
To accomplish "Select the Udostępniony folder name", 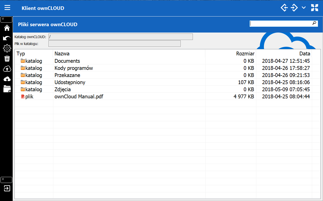I will [x=70, y=82].
